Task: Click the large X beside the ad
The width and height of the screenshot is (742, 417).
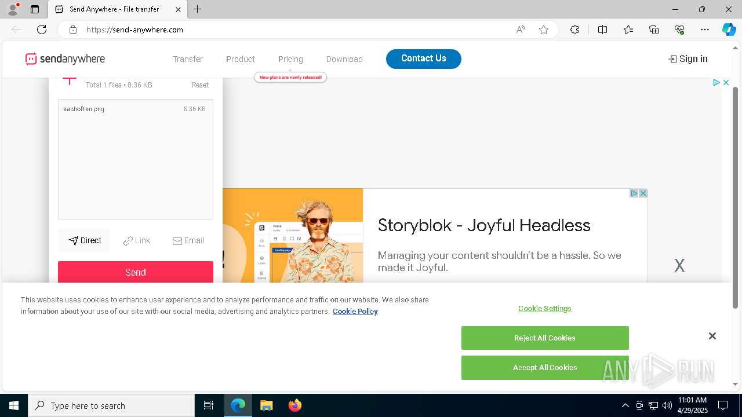Action: [679, 266]
